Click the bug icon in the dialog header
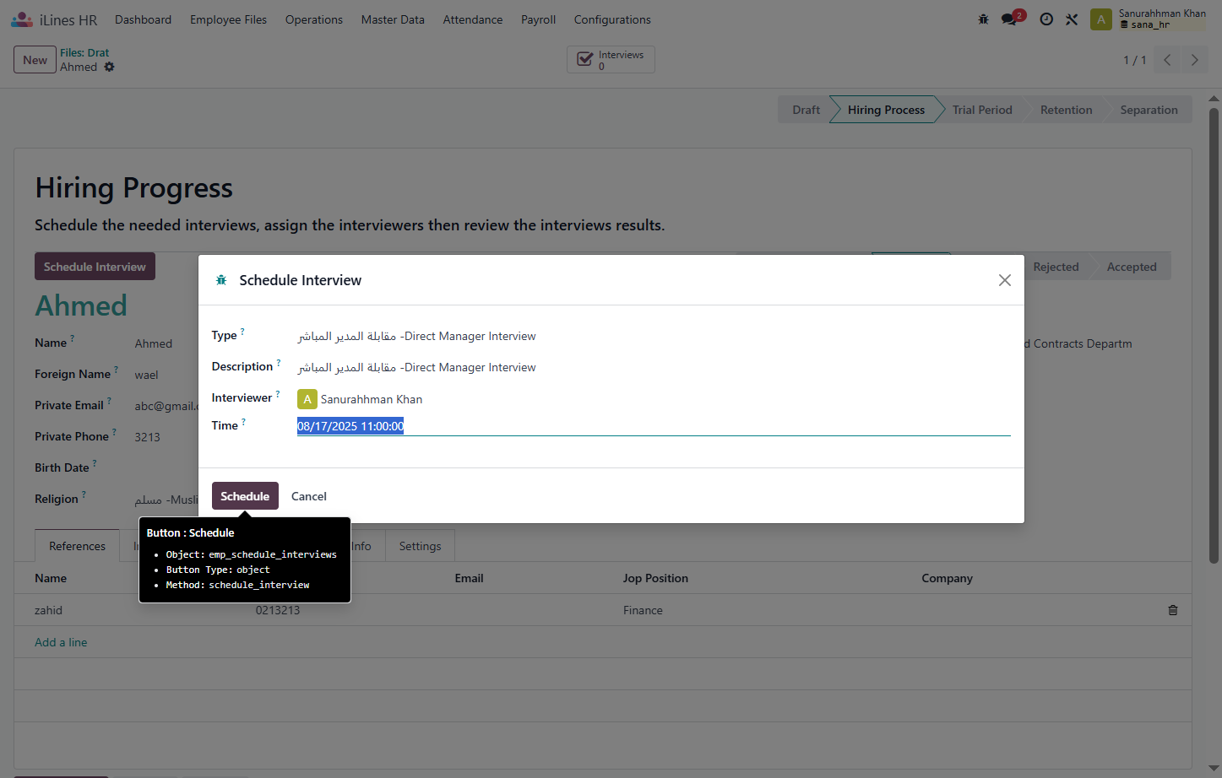Screen dimensions: 1222x778 coord(221,280)
